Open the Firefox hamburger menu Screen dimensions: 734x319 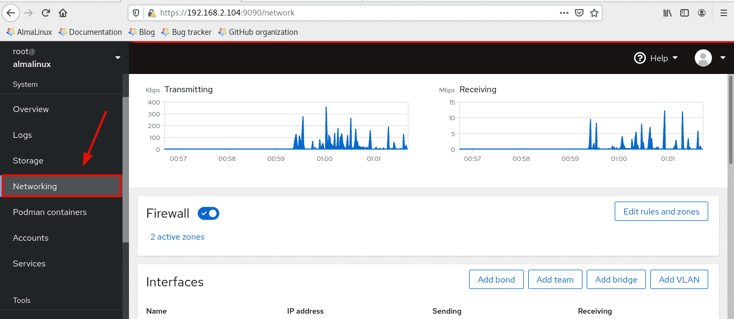[x=723, y=13]
